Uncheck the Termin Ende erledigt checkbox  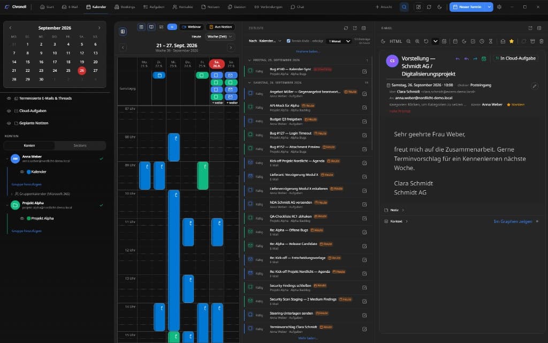pos(288,41)
